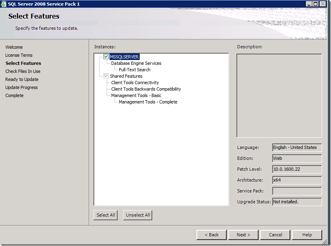Click the Unselect All button
Screen dimensions: 331x246
(138, 215)
